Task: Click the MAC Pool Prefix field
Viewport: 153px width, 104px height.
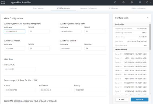Action: (x=20, y=69)
